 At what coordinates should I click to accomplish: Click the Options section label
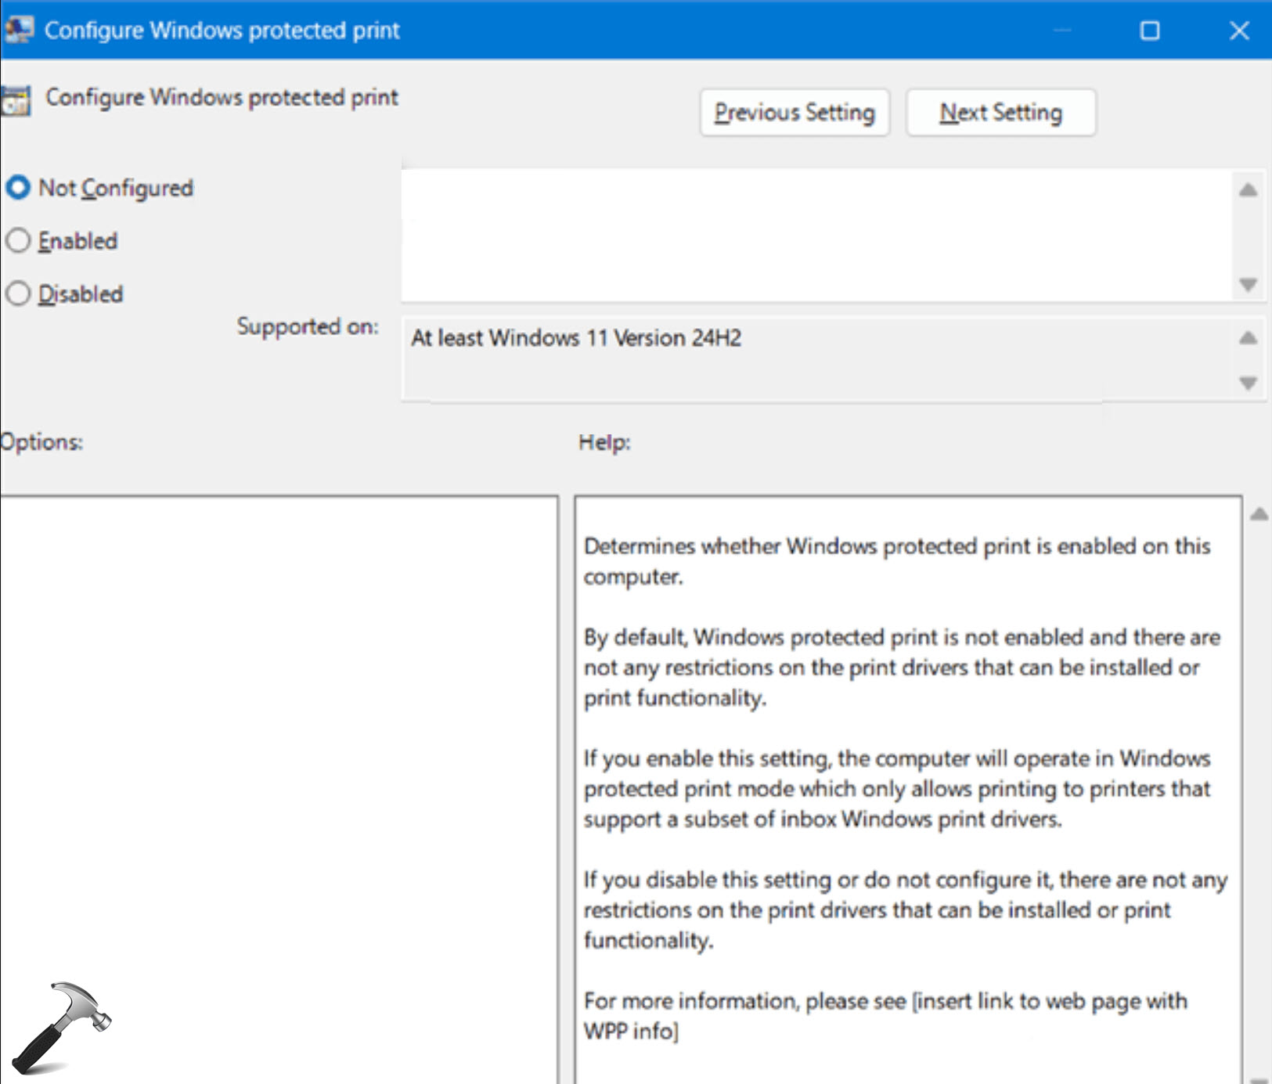(41, 441)
